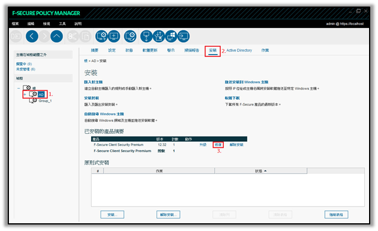Viewport: 378px width, 231px height.
Task: Click the 安裝封裝 link
Action: pos(91,98)
